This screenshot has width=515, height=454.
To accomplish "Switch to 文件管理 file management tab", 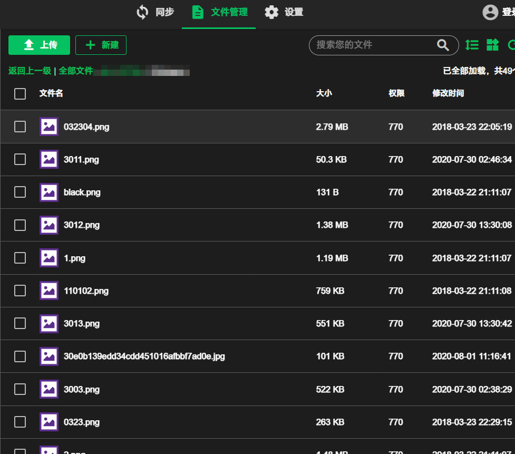I will click(x=219, y=12).
